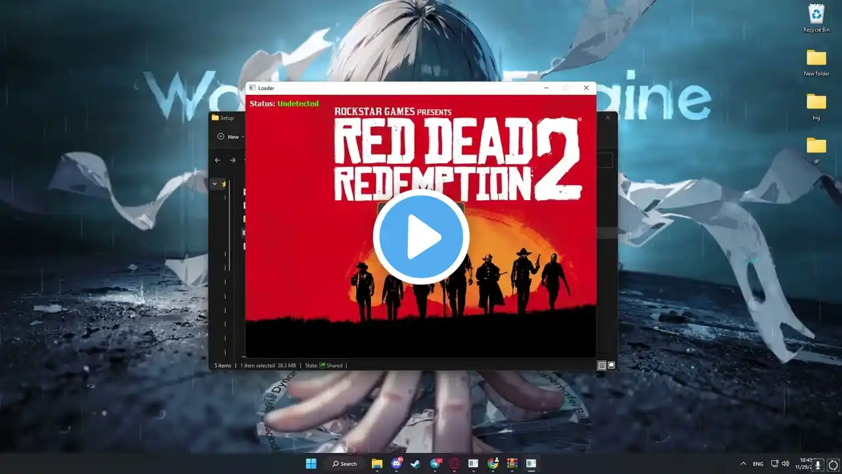Click the star Home icon in explorer sidebar

click(224, 184)
